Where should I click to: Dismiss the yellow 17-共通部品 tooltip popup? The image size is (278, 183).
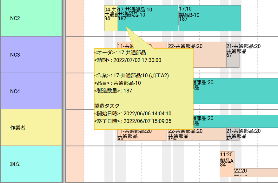pos(143,89)
